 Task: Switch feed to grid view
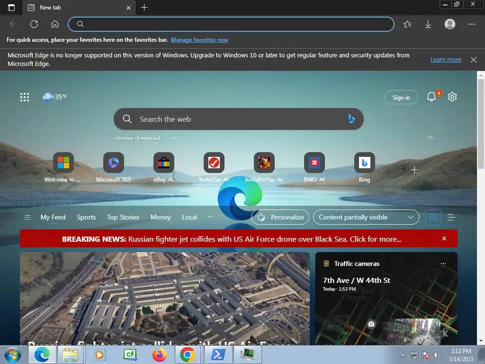coord(433,218)
